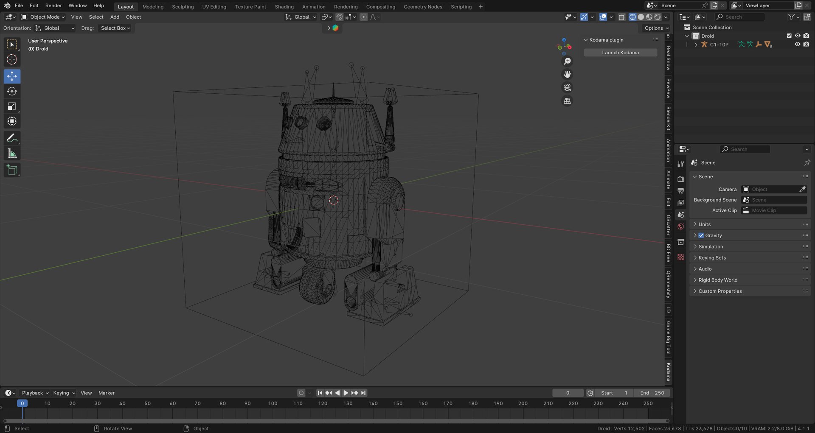Toggle X-ray display mode
The height and width of the screenshot is (433, 815).
pyautogui.click(x=622, y=17)
